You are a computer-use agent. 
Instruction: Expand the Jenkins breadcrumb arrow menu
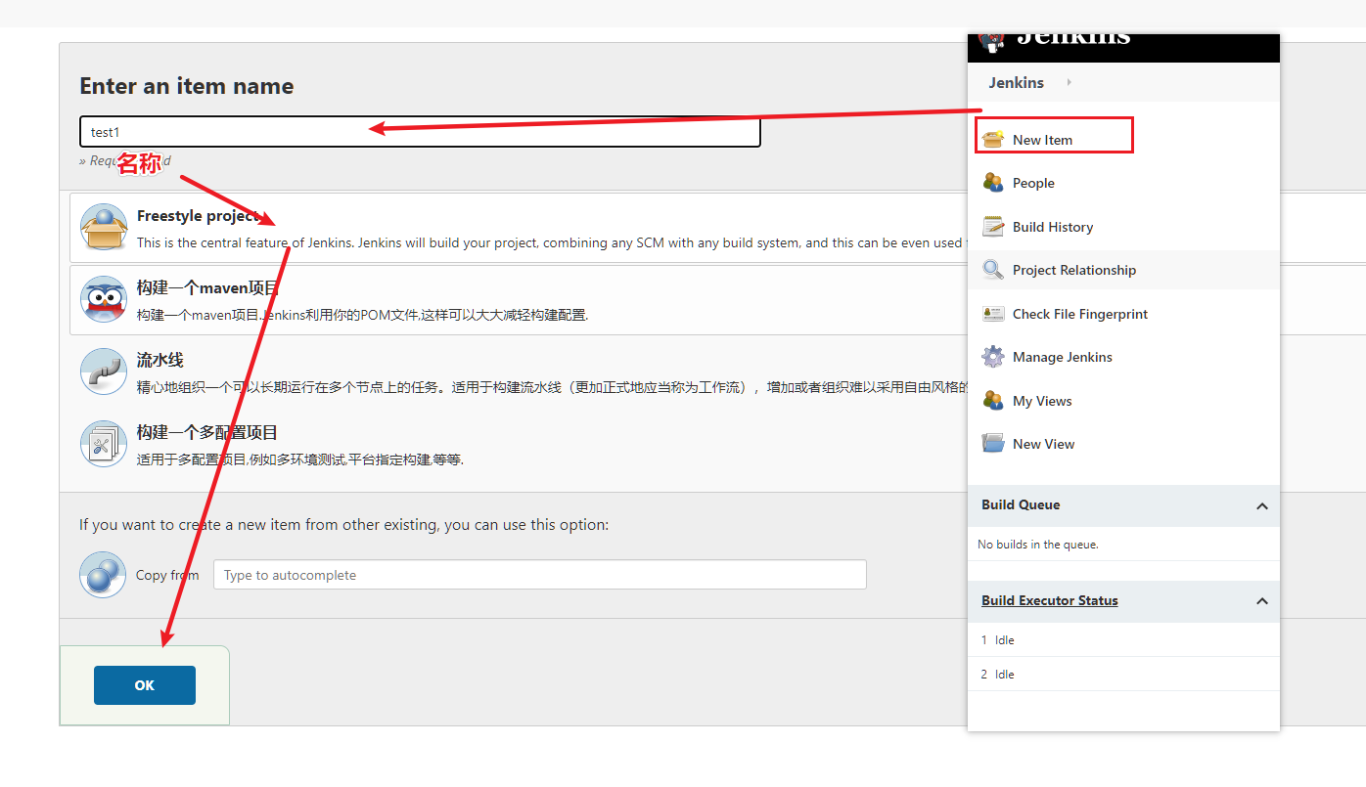[1069, 82]
